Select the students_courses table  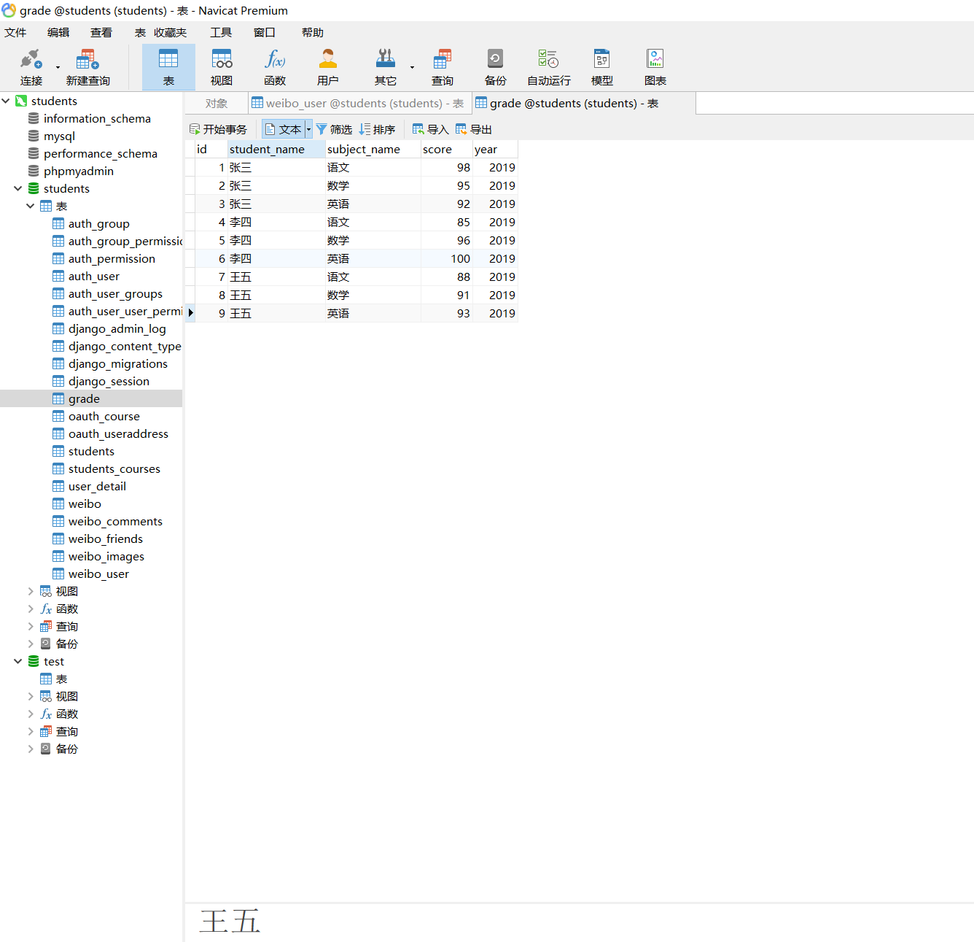[114, 468]
